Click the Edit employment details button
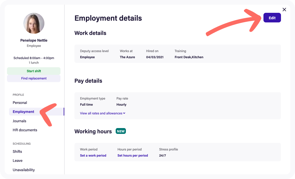Image resolution: width=295 pixels, height=179 pixels. 272,18
